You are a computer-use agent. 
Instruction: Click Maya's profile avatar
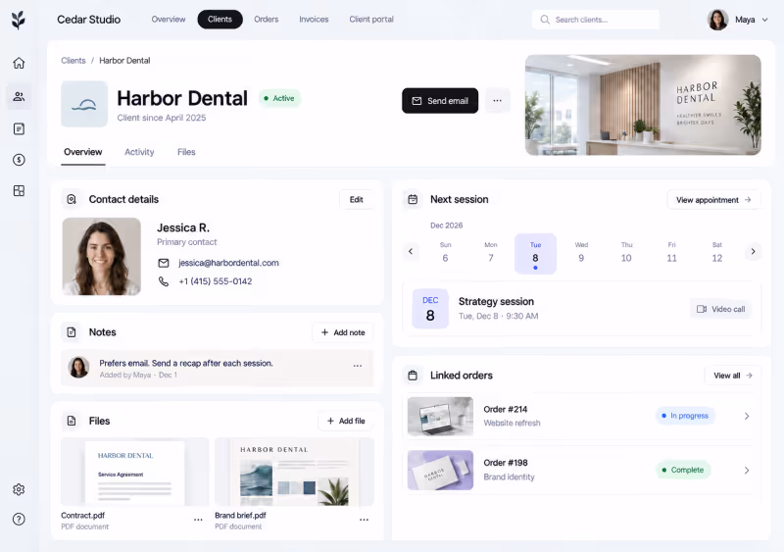(717, 20)
